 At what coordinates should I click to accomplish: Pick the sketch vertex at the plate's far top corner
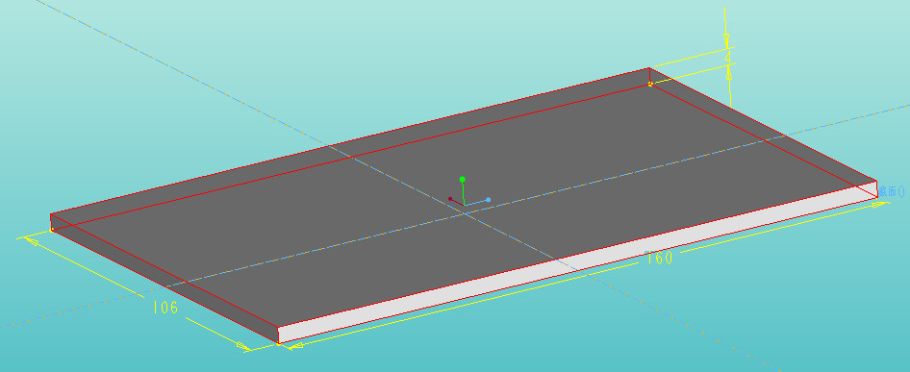(650, 84)
